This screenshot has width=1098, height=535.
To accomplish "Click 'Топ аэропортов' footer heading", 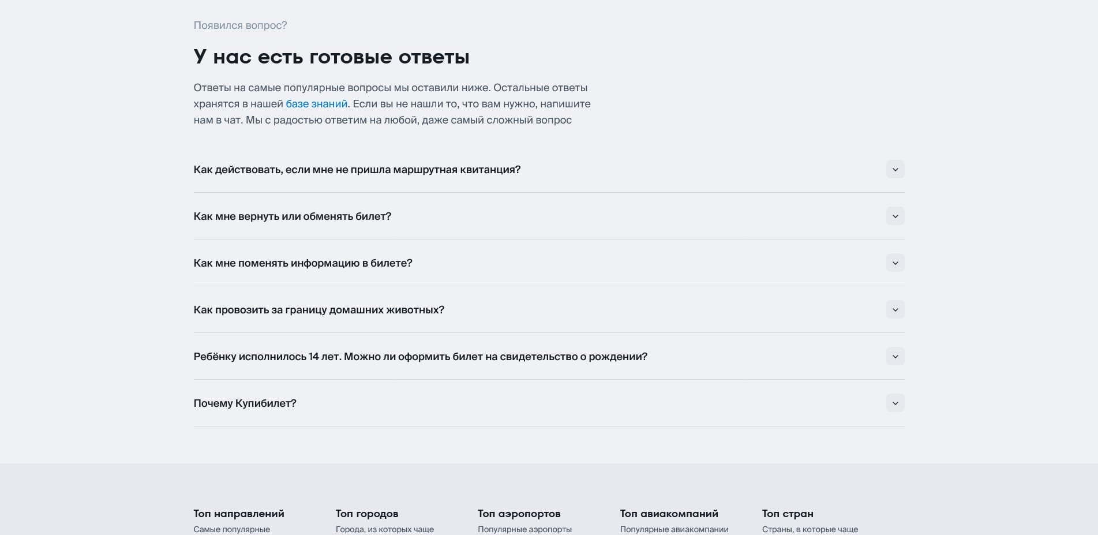I will coord(519,514).
